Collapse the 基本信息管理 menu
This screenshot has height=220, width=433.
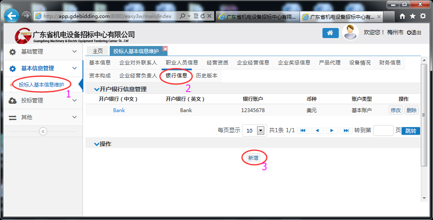pos(74,68)
